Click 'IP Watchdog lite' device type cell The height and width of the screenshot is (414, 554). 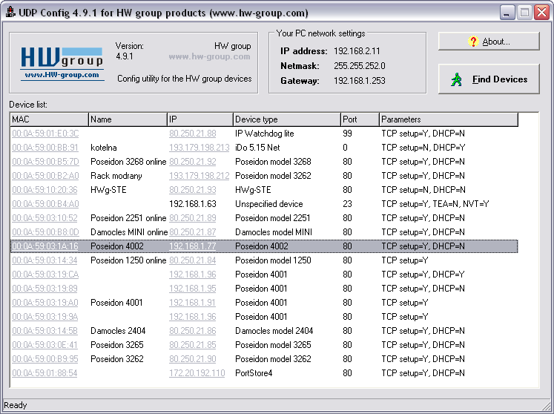tap(265, 134)
